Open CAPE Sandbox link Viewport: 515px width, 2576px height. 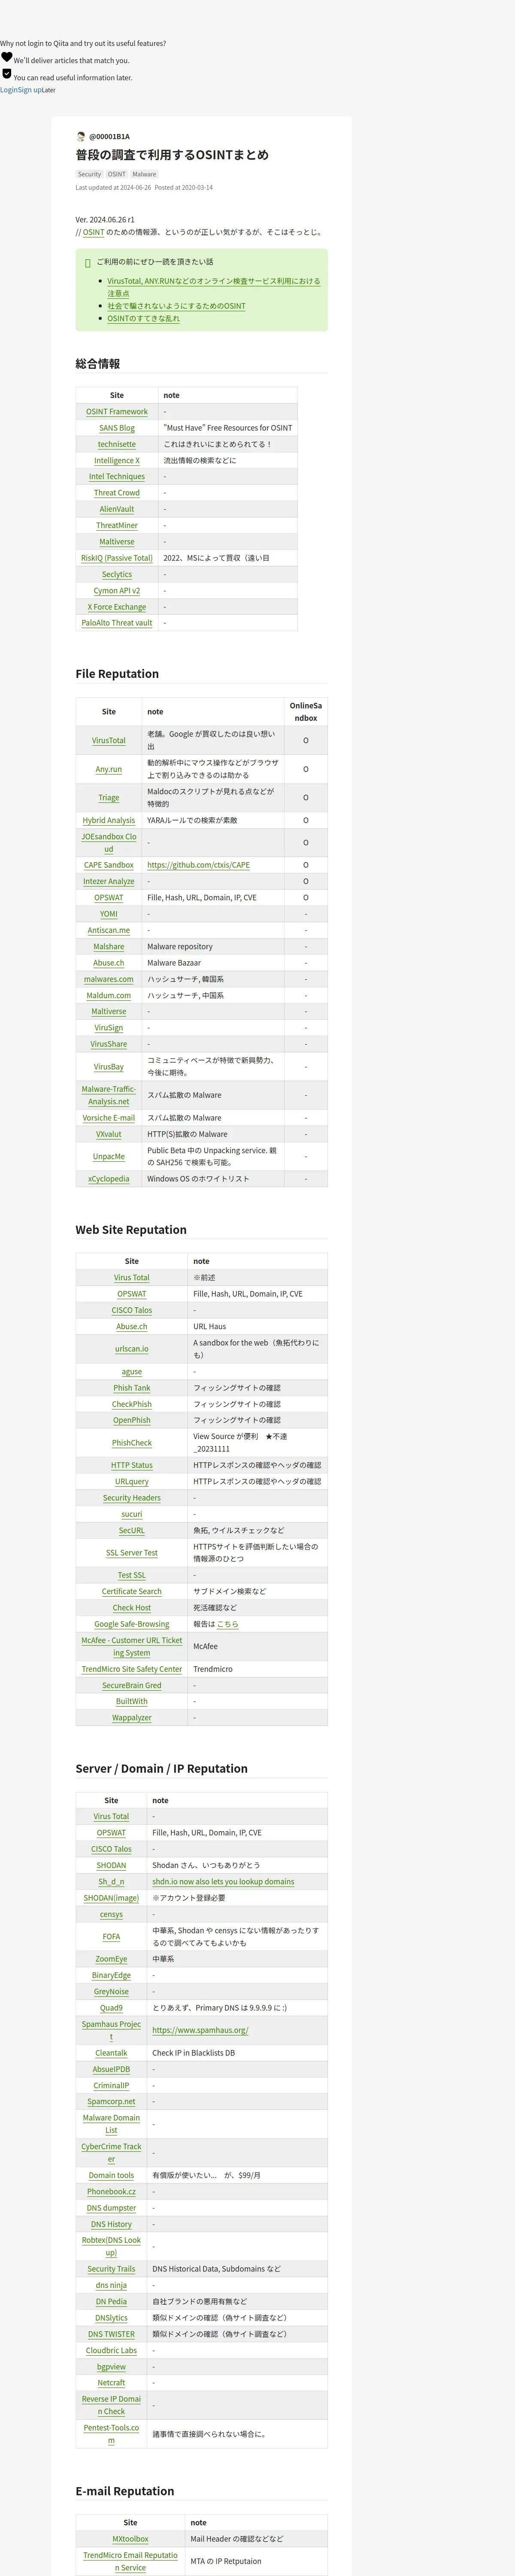pos(109,865)
